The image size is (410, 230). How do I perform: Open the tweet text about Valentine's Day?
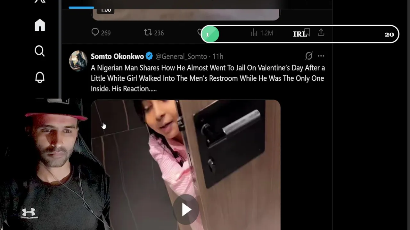pos(208,78)
